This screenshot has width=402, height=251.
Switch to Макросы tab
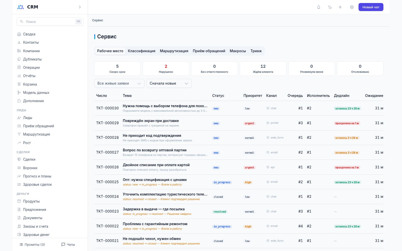pos(238,51)
